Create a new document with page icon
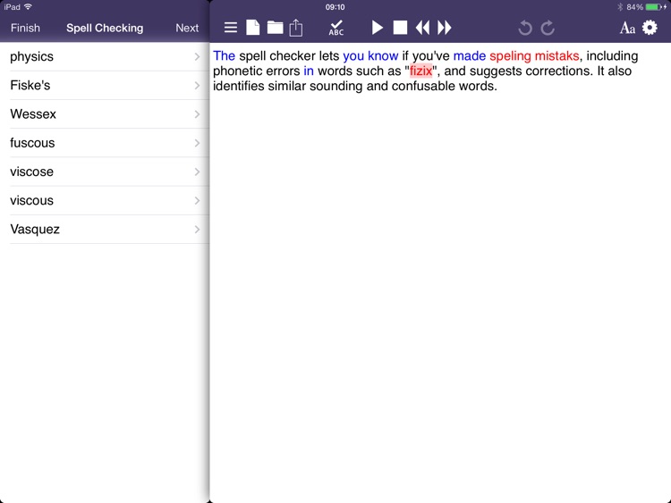 click(252, 28)
